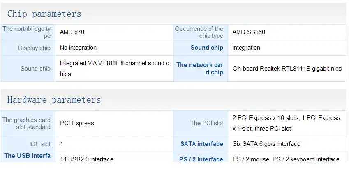
Task: Click the bold blue "Sound chip" link
Action: (x=207, y=48)
